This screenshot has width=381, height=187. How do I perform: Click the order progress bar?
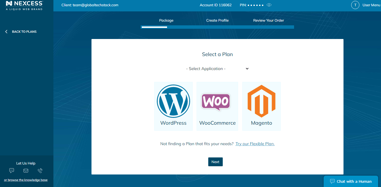click(217, 27)
